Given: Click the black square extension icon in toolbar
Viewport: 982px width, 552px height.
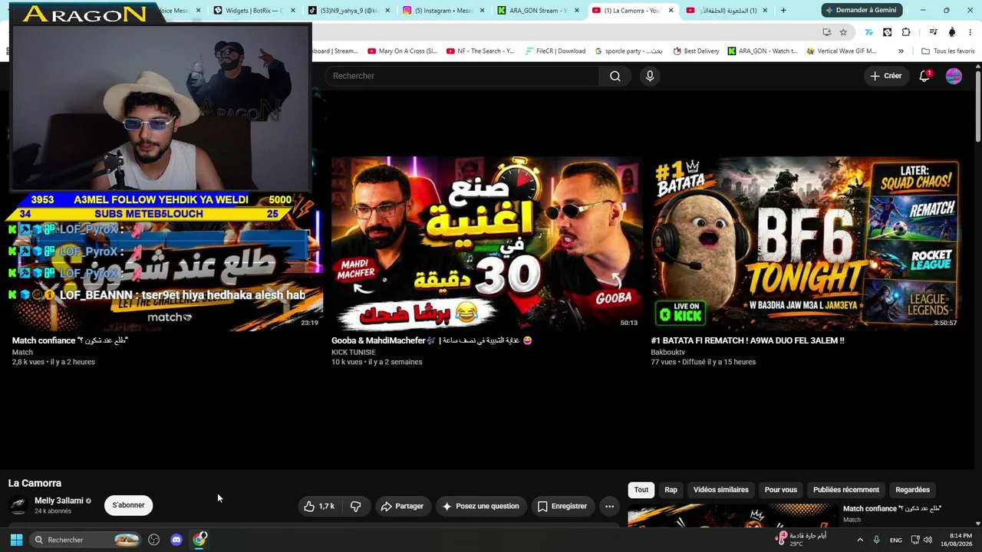Looking at the screenshot, I should click(x=888, y=32).
